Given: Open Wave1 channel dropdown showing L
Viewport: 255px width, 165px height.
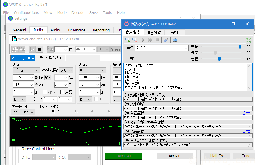Looking at the screenshot, I should tap(19, 99).
